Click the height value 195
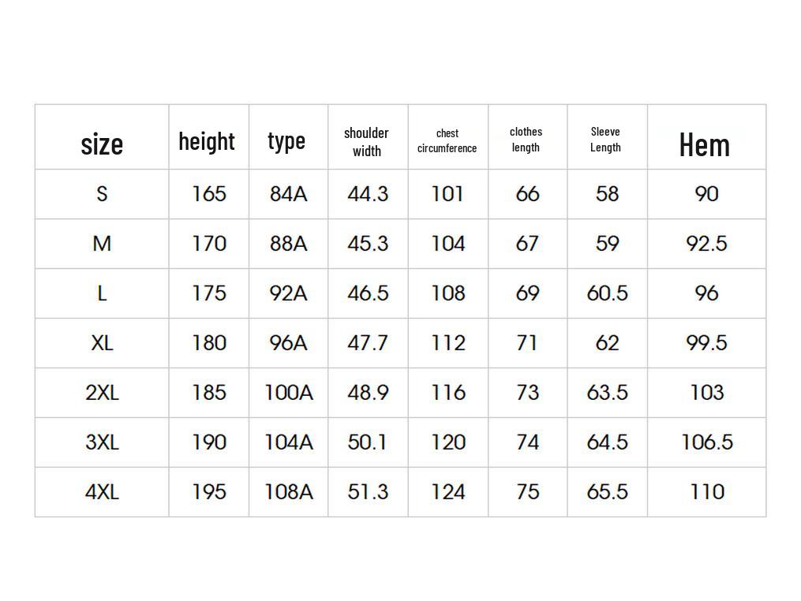This screenshot has height=601, width=801. tap(209, 492)
